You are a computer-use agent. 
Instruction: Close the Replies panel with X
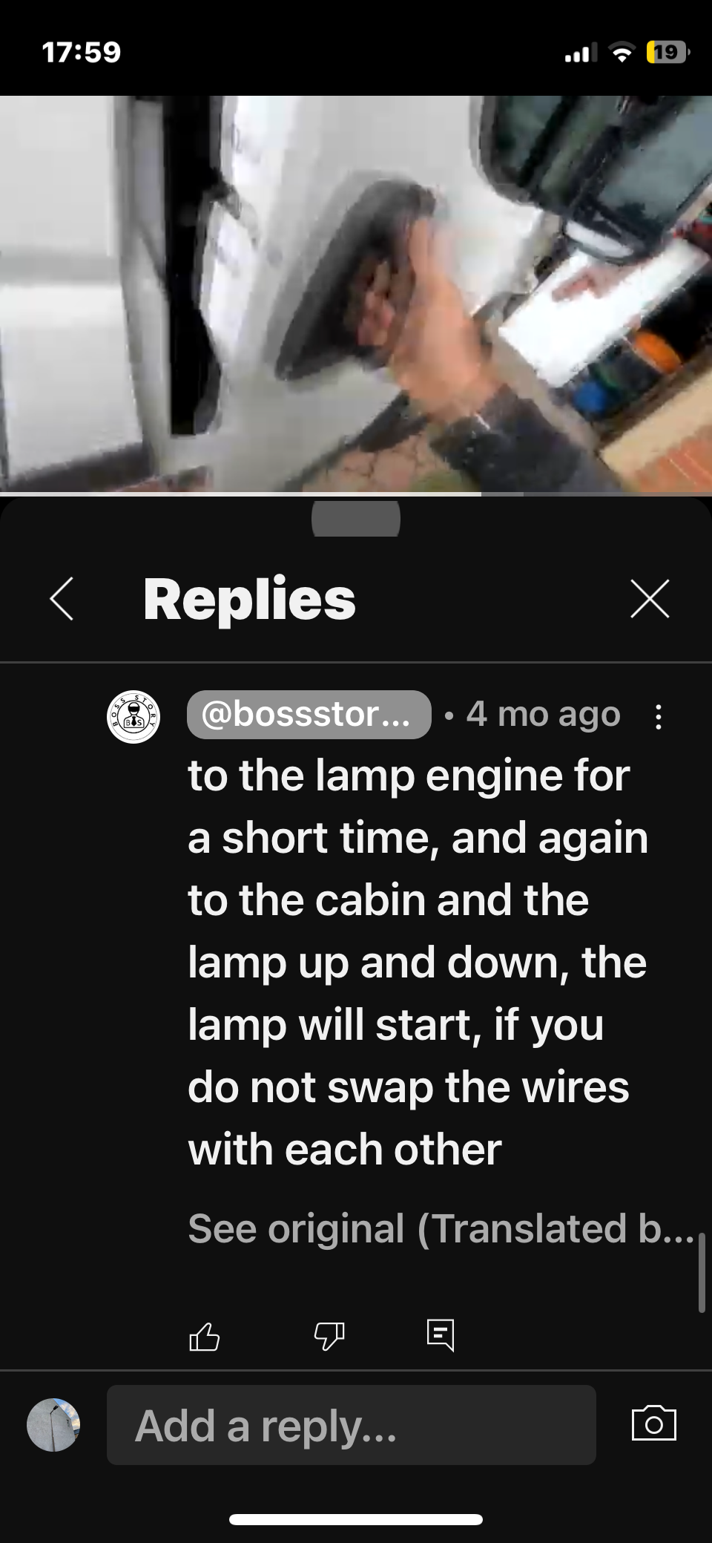(650, 598)
